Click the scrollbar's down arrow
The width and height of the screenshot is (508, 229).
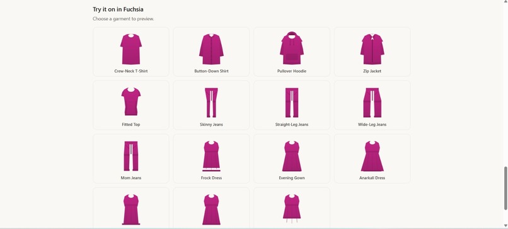(x=505, y=226)
